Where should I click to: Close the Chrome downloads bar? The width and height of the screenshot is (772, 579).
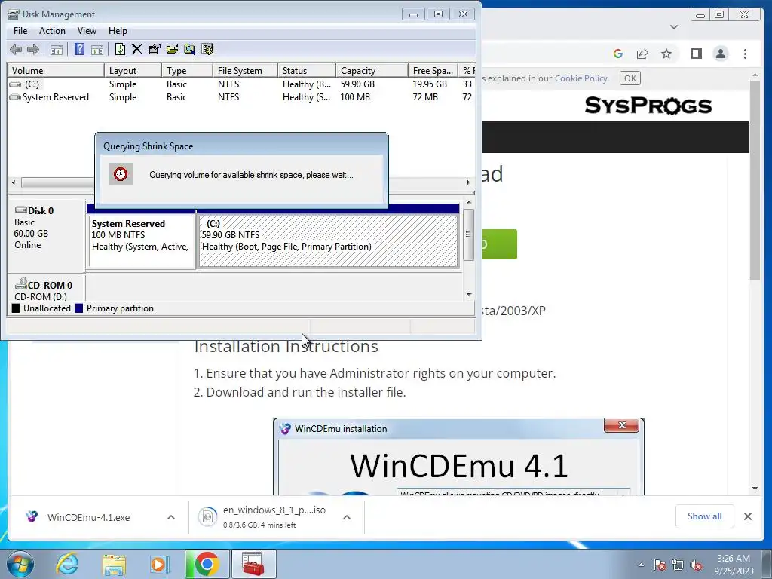tap(747, 516)
